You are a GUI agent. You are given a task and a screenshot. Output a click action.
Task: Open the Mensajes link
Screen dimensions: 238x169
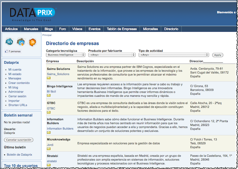click(x=15, y=79)
